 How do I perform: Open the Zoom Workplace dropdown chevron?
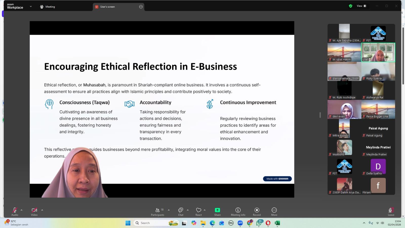click(31, 7)
